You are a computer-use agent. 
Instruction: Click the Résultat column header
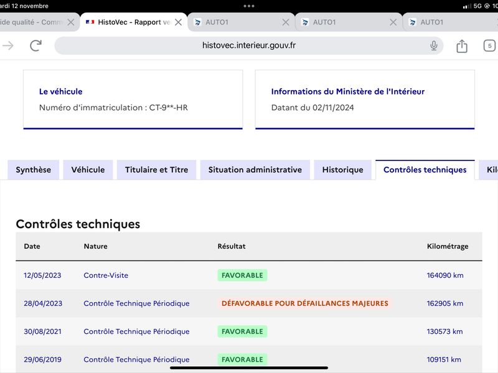(232, 246)
